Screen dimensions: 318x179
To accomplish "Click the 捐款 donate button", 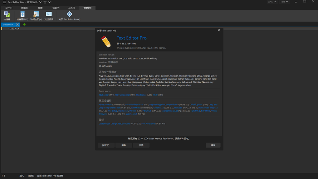I will point(124,145).
